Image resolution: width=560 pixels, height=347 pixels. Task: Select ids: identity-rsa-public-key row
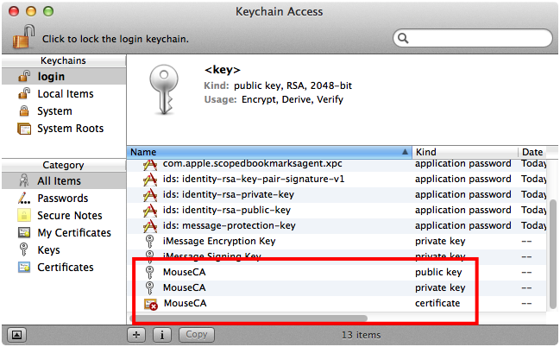(x=337, y=210)
